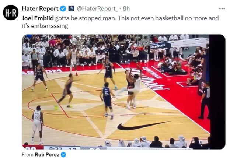Click the abu dhabi sign behind the basket
The width and height of the screenshot is (230, 158).
[x=160, y=46]
